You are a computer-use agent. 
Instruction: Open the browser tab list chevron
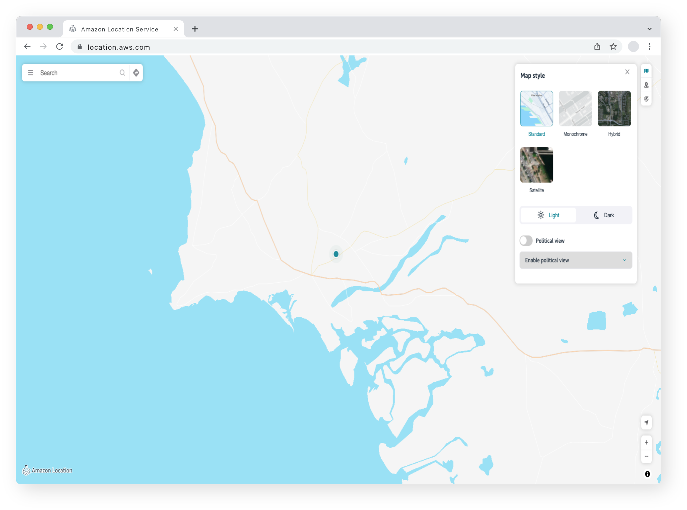tap(649, 29)
